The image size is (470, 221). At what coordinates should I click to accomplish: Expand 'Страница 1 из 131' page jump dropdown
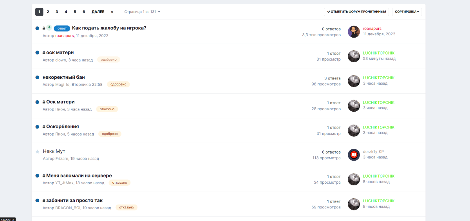(142, 12)
